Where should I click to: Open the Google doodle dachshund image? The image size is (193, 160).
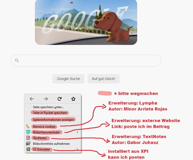tap(86, 22)
